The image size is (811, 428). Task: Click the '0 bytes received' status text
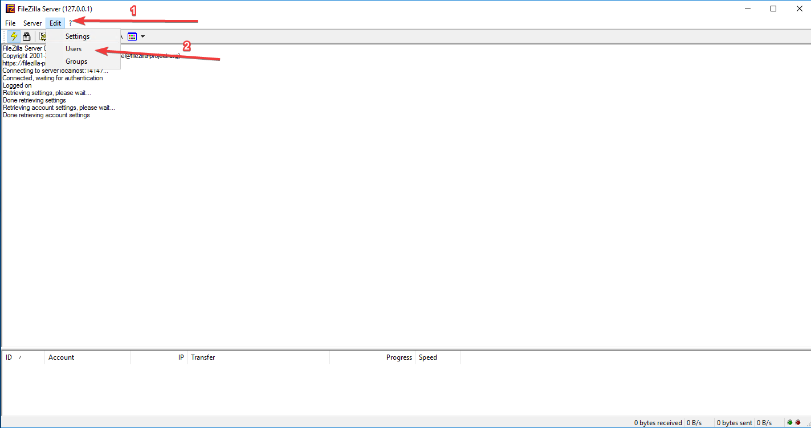658,423
